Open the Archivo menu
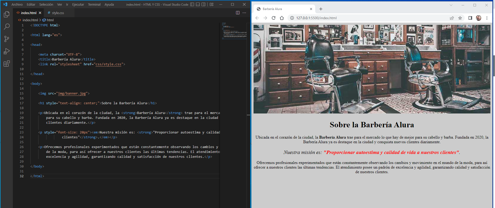Image resolution: width=495 pixels, height=208 pixels. (17, 4)
